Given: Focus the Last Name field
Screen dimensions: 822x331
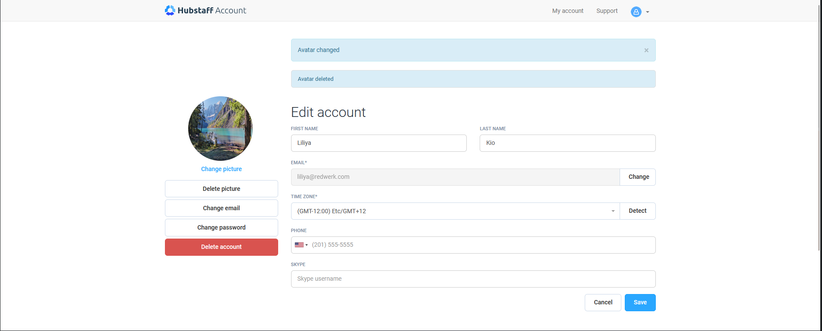Looking at the screenshot, I should click(568, 143).
